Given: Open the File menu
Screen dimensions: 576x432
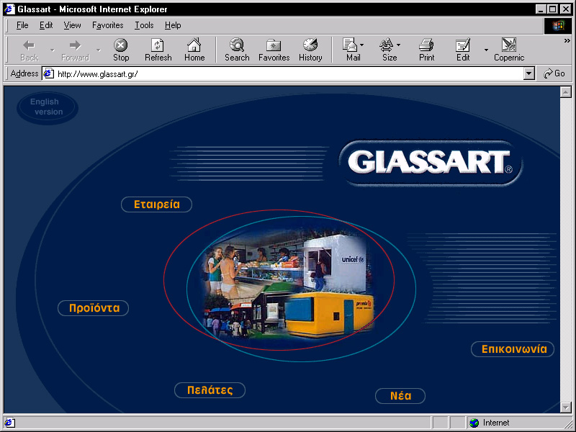Looking at the screenshot, I should [22, 25].
